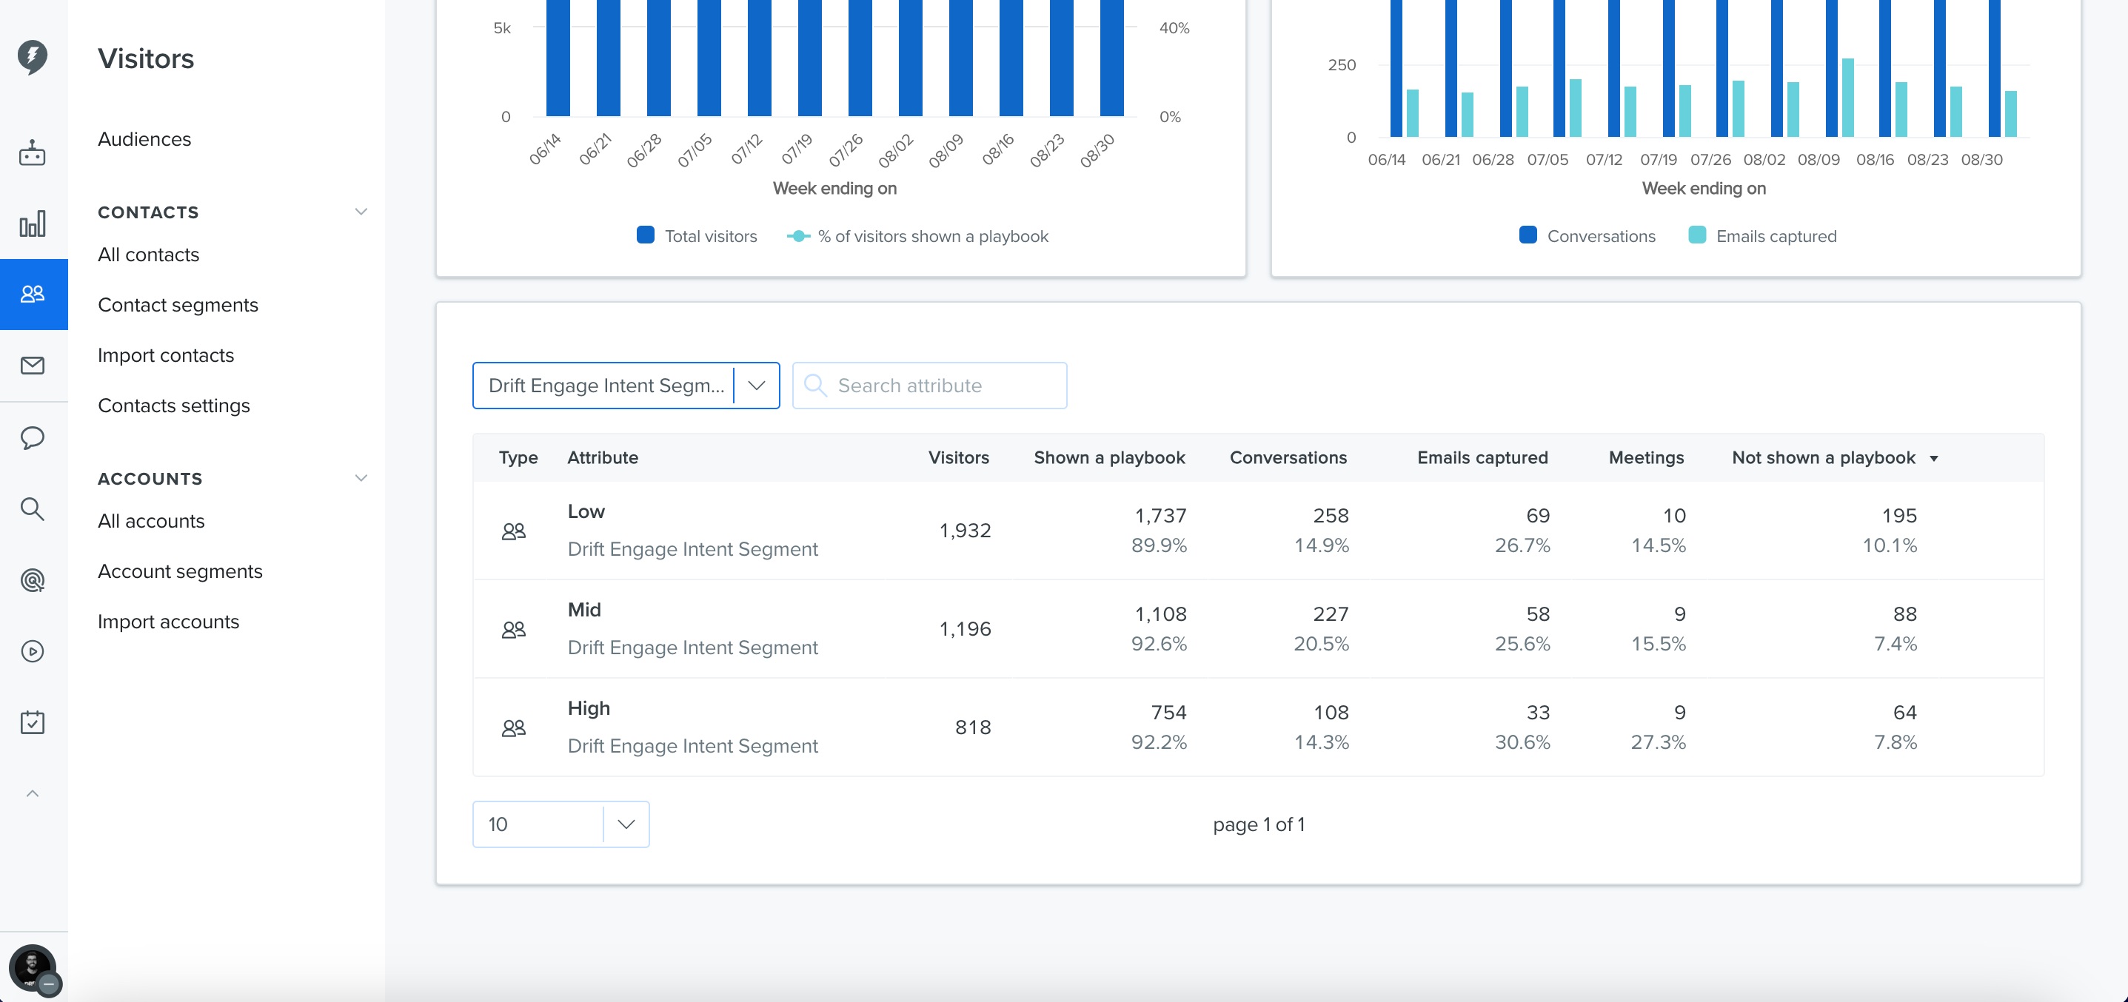Open Account segments menu item
The height and width of the screenshot is (1002, 2128).
[180, 571]
